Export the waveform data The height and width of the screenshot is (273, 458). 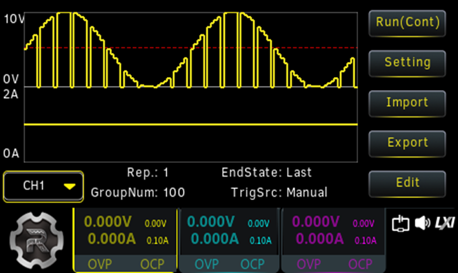point(407,144)
